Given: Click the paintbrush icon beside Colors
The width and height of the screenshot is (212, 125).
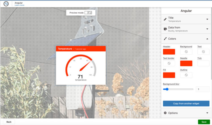Looking at the screenshot, I should pos(165,39).
